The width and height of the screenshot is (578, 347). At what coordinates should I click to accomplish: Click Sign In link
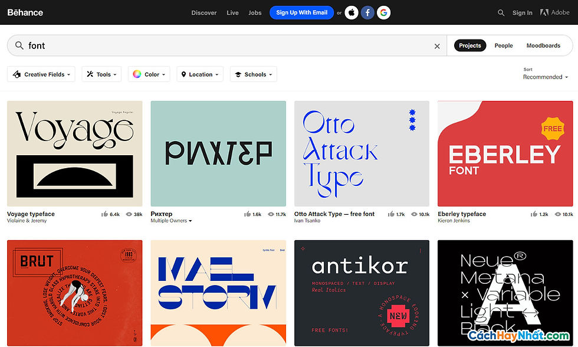(x=523, y=12)
